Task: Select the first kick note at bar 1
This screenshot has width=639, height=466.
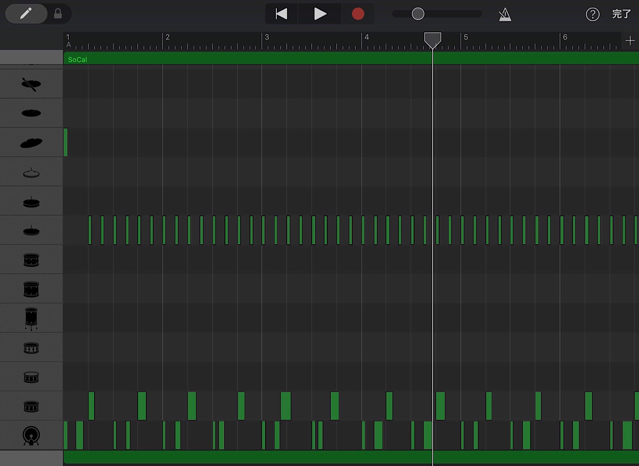Action: (66, 435)
